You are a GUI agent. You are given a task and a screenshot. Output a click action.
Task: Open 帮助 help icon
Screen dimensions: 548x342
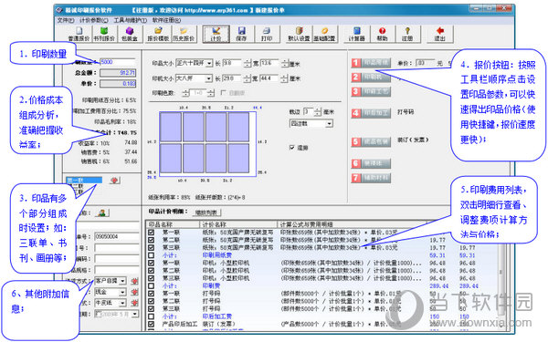[382, 35]
